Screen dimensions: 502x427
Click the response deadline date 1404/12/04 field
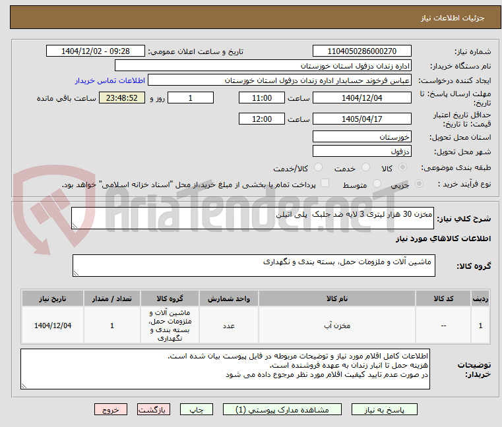pos(361,98)
